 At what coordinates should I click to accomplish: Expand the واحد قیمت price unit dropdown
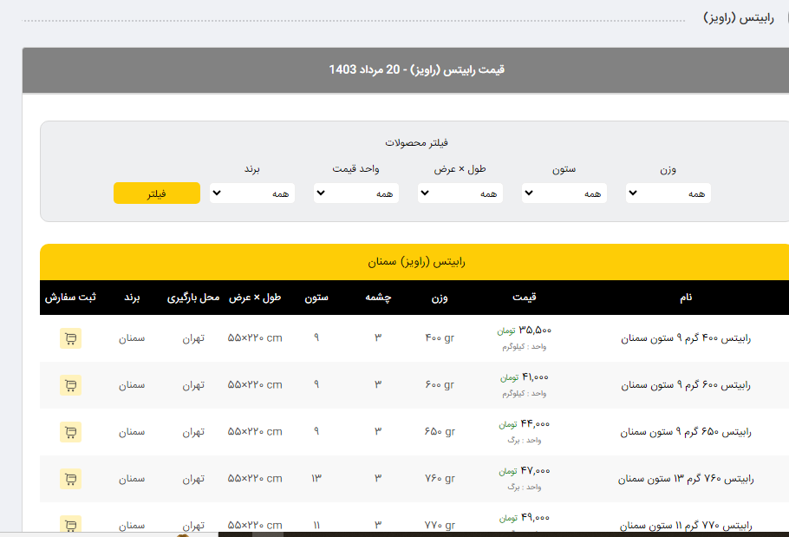(356, 193)
